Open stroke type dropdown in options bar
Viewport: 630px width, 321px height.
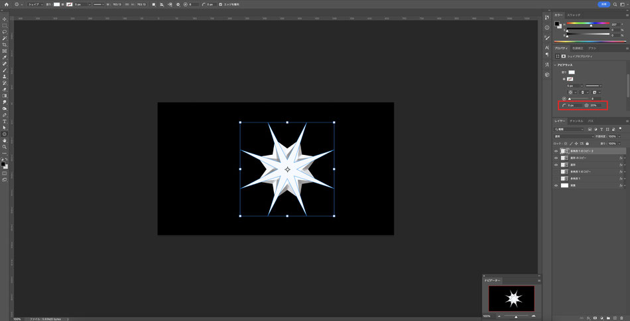[98, 4]
